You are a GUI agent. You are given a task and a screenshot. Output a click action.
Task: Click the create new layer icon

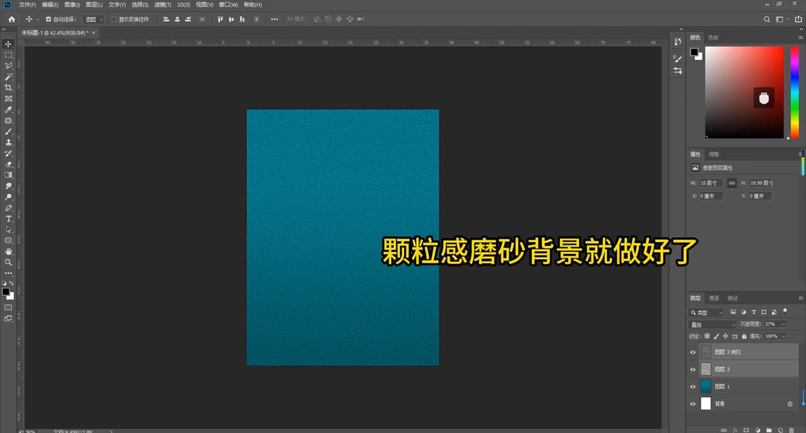(x=780, y=431)
